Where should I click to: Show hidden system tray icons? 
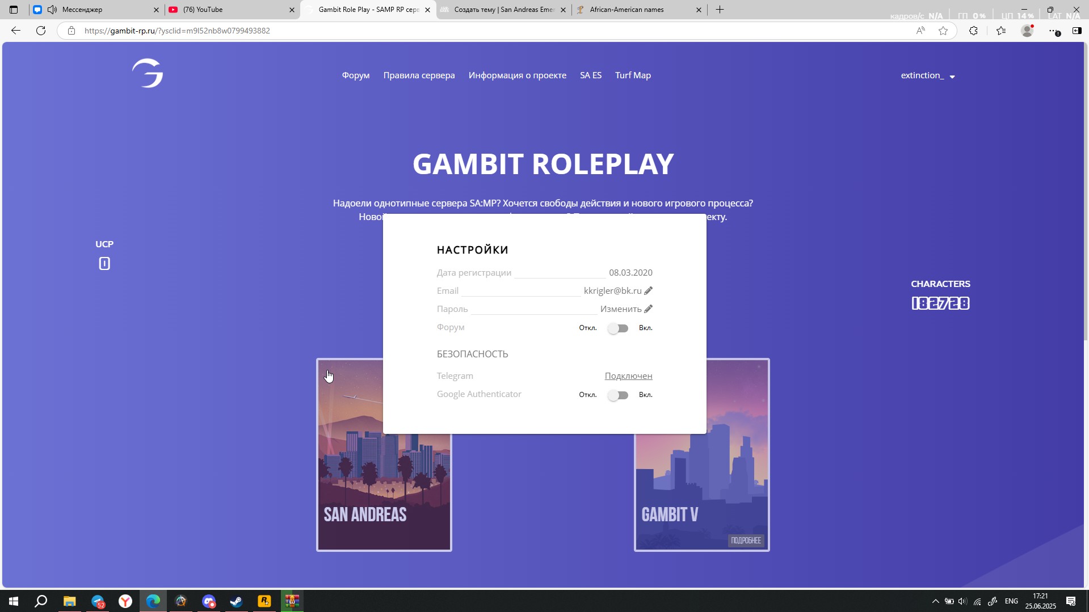[x=936, y=601]
